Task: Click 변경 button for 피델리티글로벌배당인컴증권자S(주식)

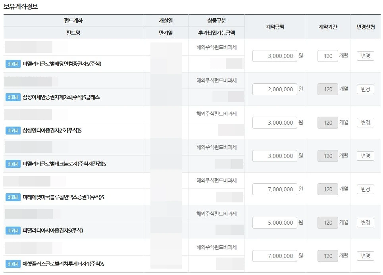Action: [366, 56]
